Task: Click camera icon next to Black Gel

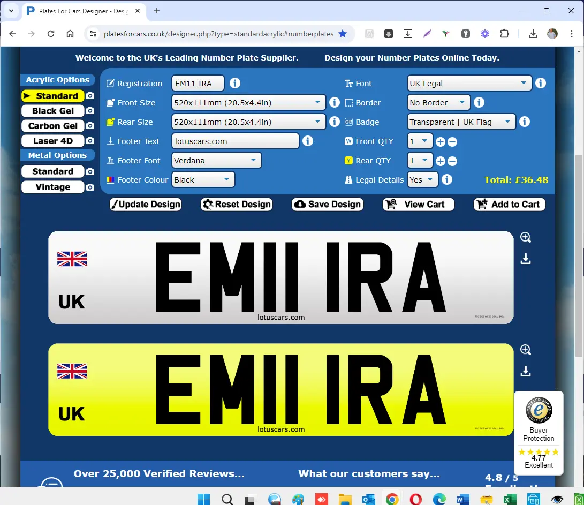Action: pyautogui.click(x=90, y=111)
